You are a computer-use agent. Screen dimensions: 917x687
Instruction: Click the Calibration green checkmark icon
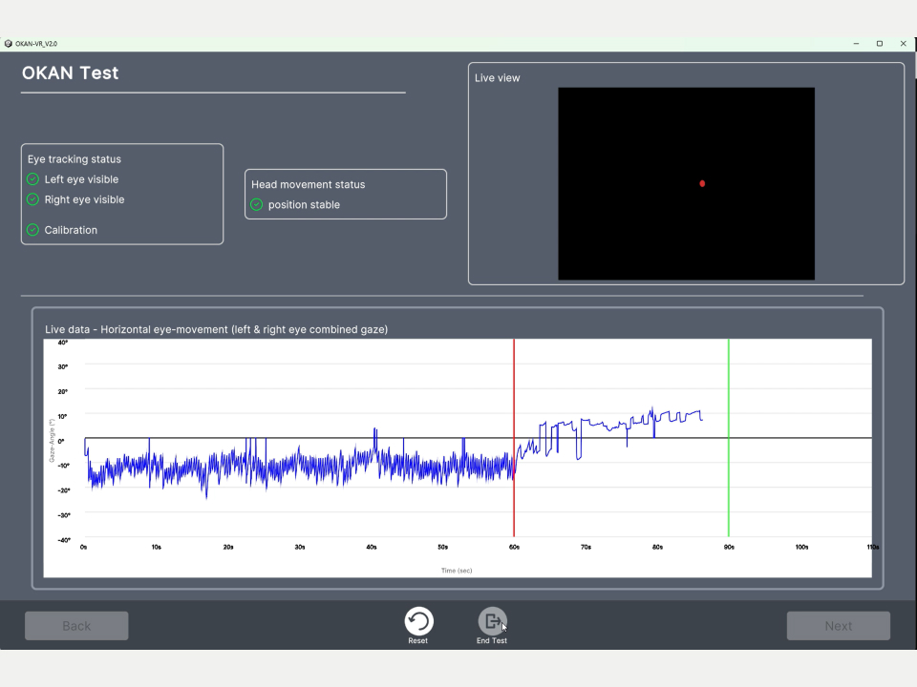[x=32, y=230]
